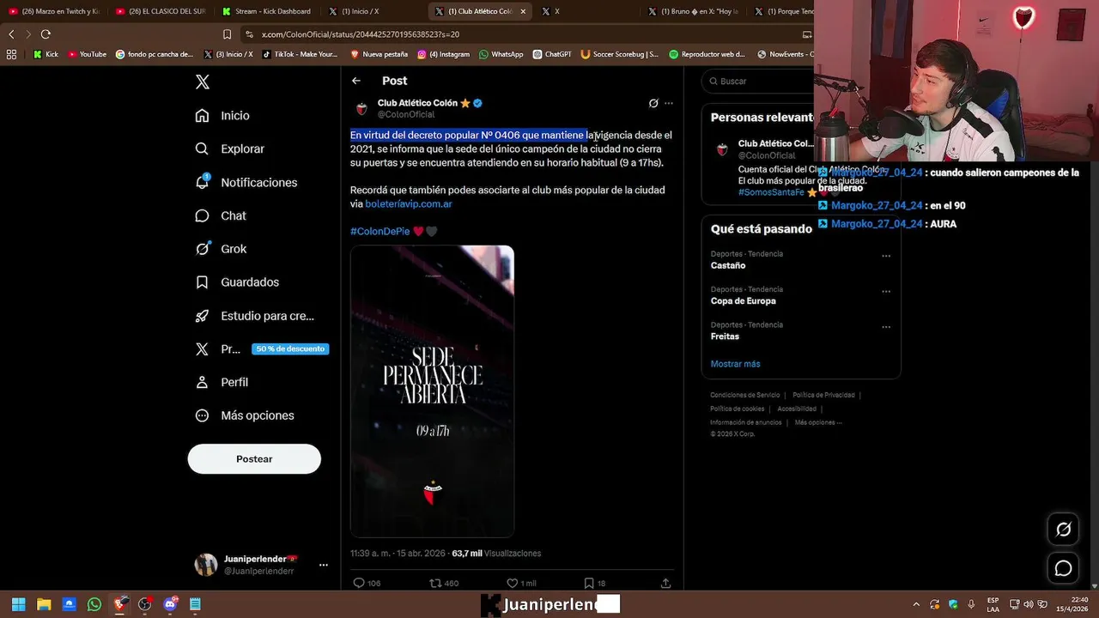Like the post with heart icon
Screen dimensions: 1099x618
coord(512,583)
